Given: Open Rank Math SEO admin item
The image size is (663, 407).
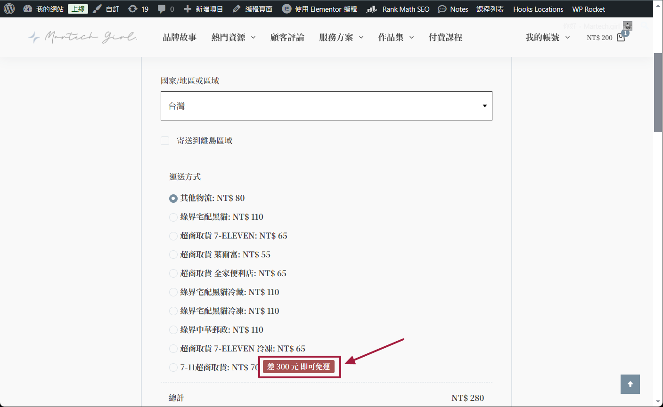Looking at the screenshot, I should (398, 9).
